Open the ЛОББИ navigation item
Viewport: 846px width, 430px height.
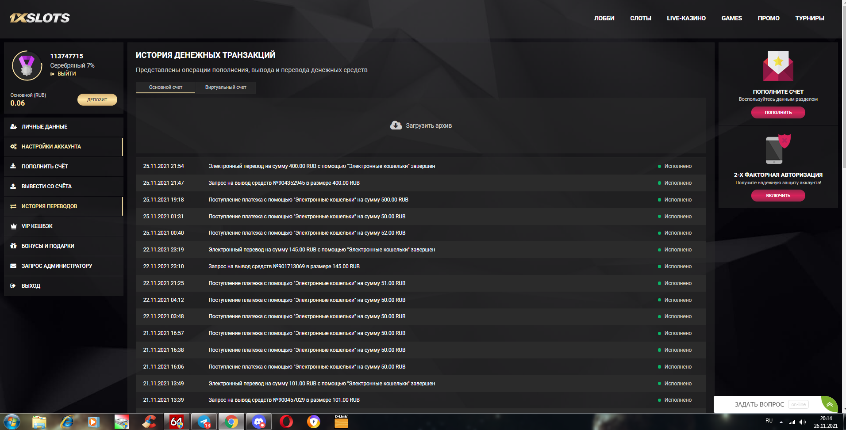pyautogui.click(x=604, y=18)
